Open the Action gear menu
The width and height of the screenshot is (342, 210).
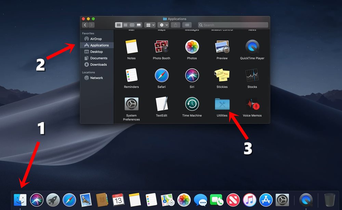tap(163, 25)
